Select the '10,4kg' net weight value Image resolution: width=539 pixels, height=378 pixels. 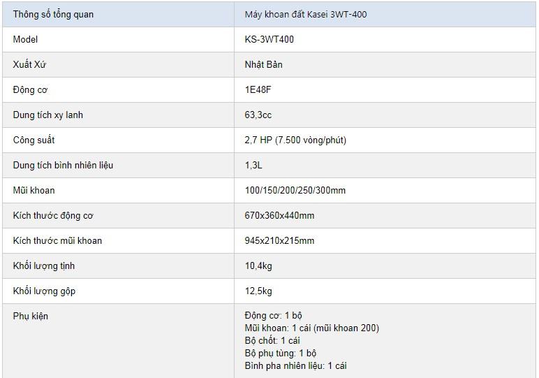pyautogui.click(x=258, y=266)
